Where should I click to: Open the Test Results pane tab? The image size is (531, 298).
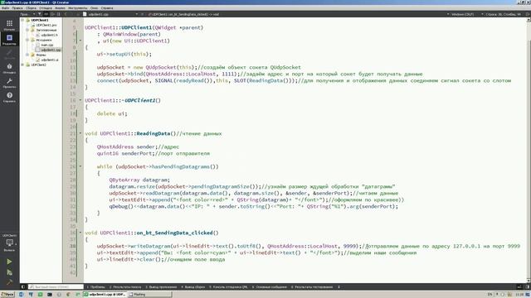tap(312, 287)
